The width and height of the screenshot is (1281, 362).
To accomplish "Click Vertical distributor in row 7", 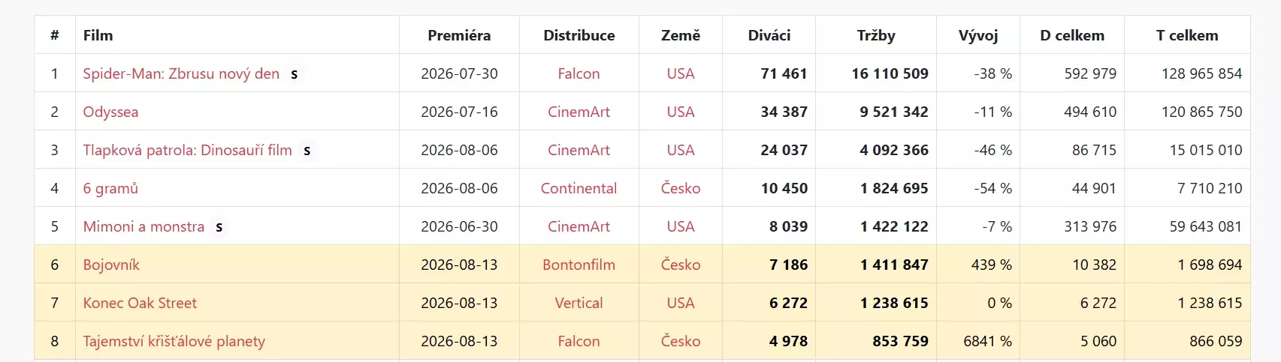I will point(579,303).
